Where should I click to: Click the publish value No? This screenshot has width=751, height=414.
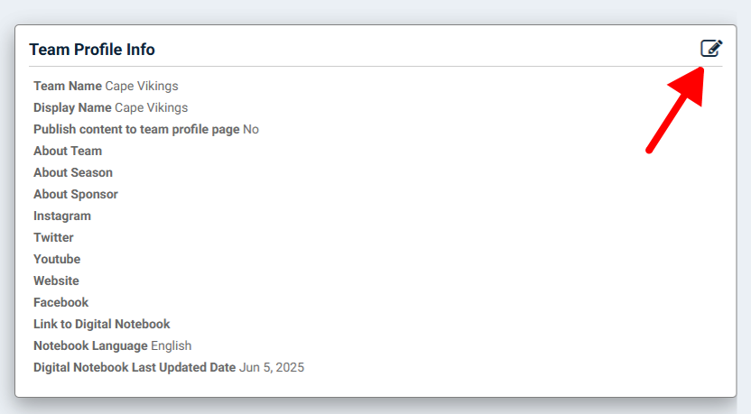pyautogui.click(x=251, y=129)
